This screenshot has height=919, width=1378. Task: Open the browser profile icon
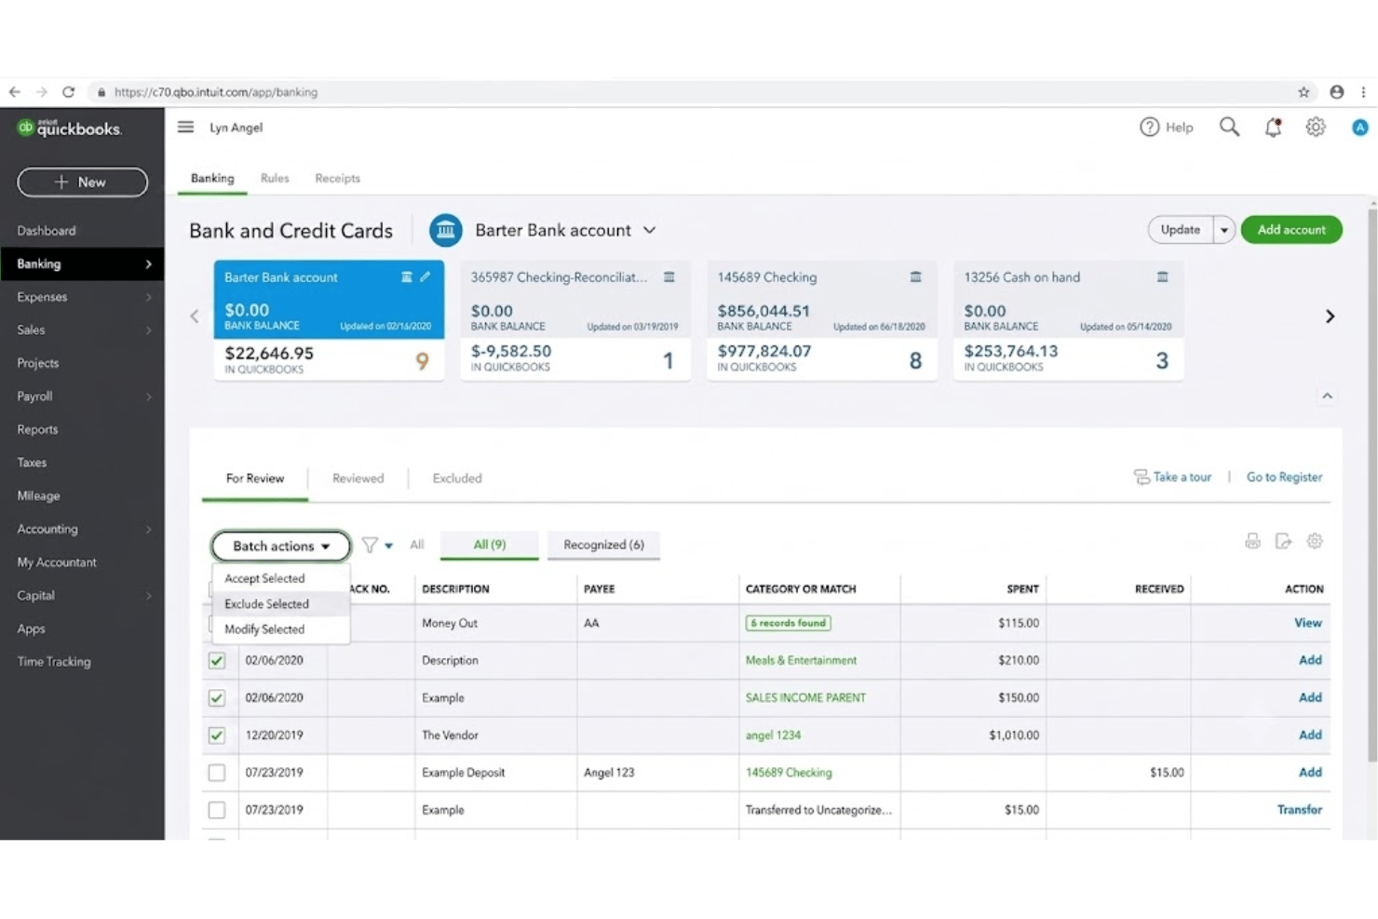[x=1337, y=92]
